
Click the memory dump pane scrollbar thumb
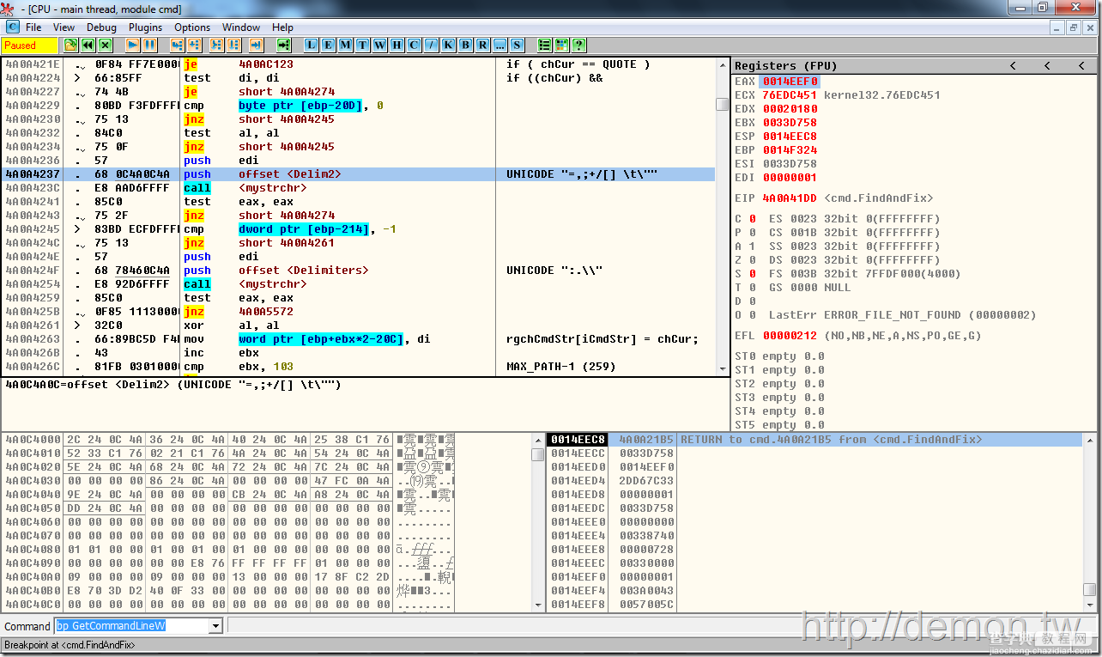tap(537, 454)
